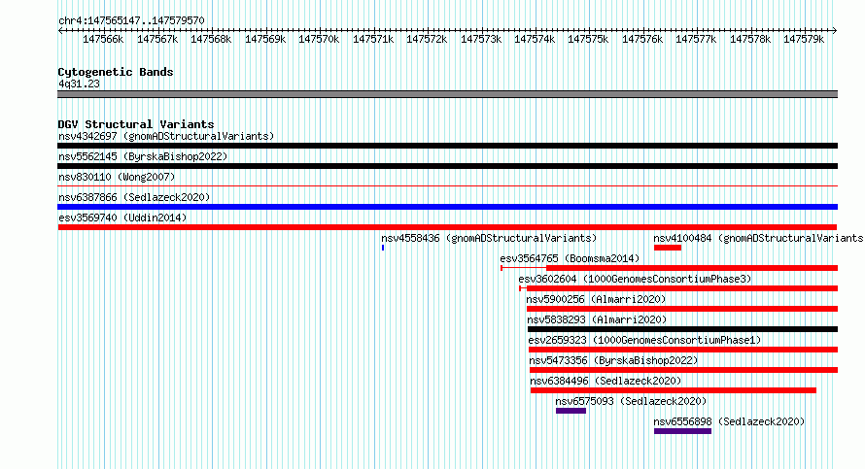Screen dimensions: 865x469
Task: Click the purple nsv6556898 bar
Action: click(x=682, y=431)
